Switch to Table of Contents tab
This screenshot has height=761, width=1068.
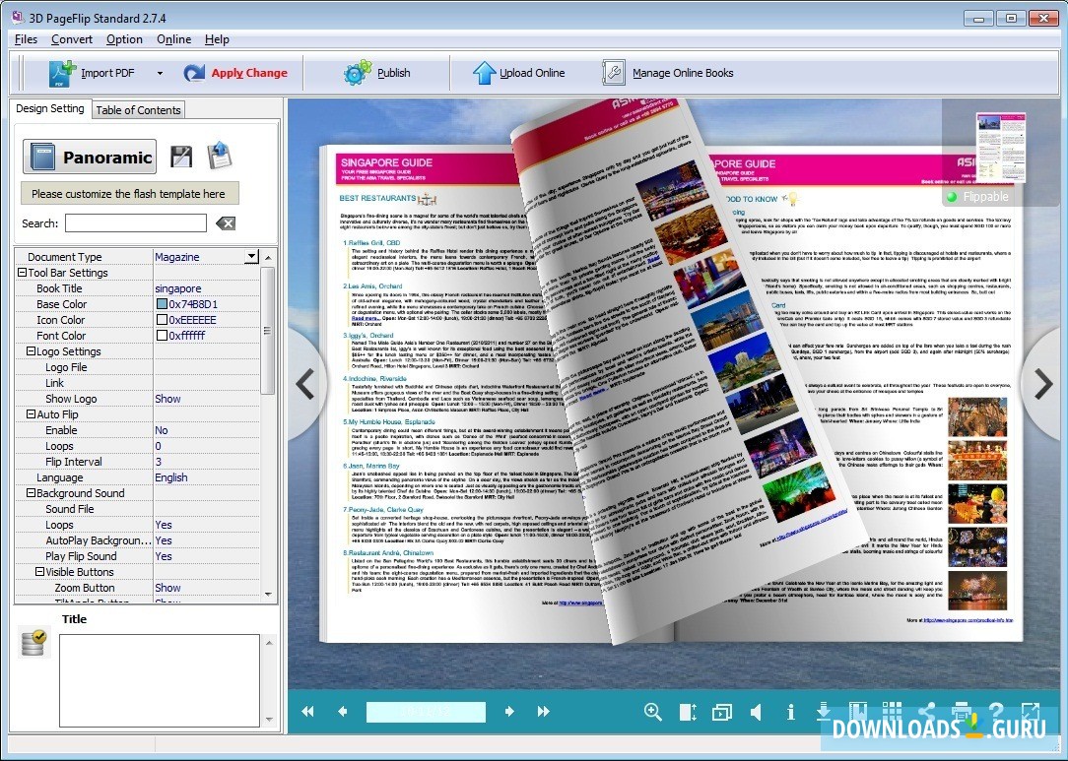[138, 109]
